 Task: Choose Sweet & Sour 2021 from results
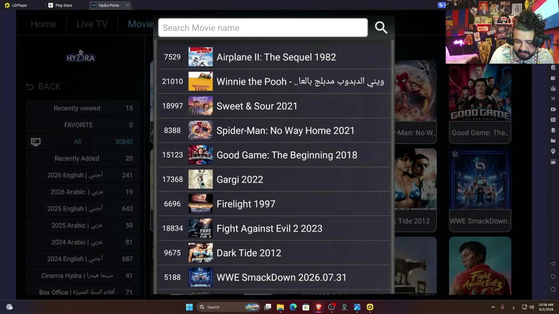(274, 106)
